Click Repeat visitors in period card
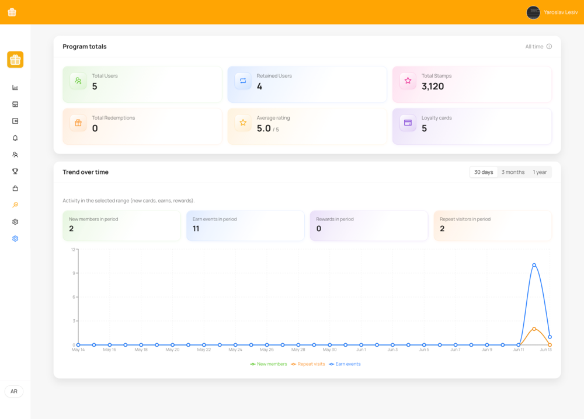This screenshot has height=419, width=584. (x=493, y=226)
